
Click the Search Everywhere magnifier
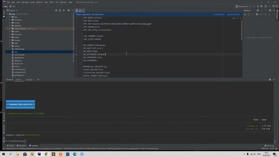[x=277, y=6]
